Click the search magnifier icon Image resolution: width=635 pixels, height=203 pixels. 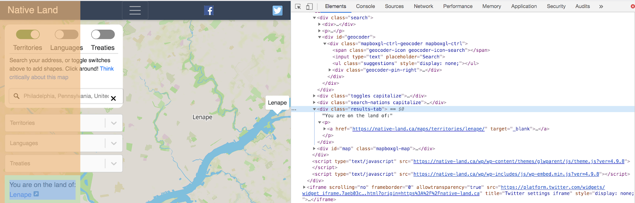coord(16,96)
